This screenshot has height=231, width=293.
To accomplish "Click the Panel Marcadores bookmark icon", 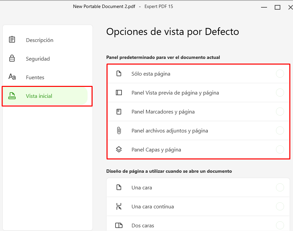I will pyautogui.click(x=119, y=112).
